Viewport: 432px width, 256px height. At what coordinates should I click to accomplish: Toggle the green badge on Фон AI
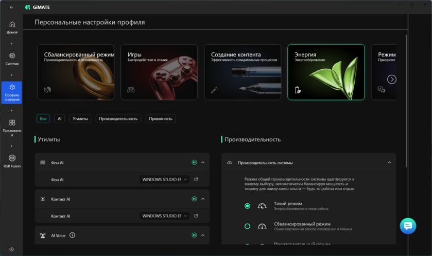click(194, 163)
